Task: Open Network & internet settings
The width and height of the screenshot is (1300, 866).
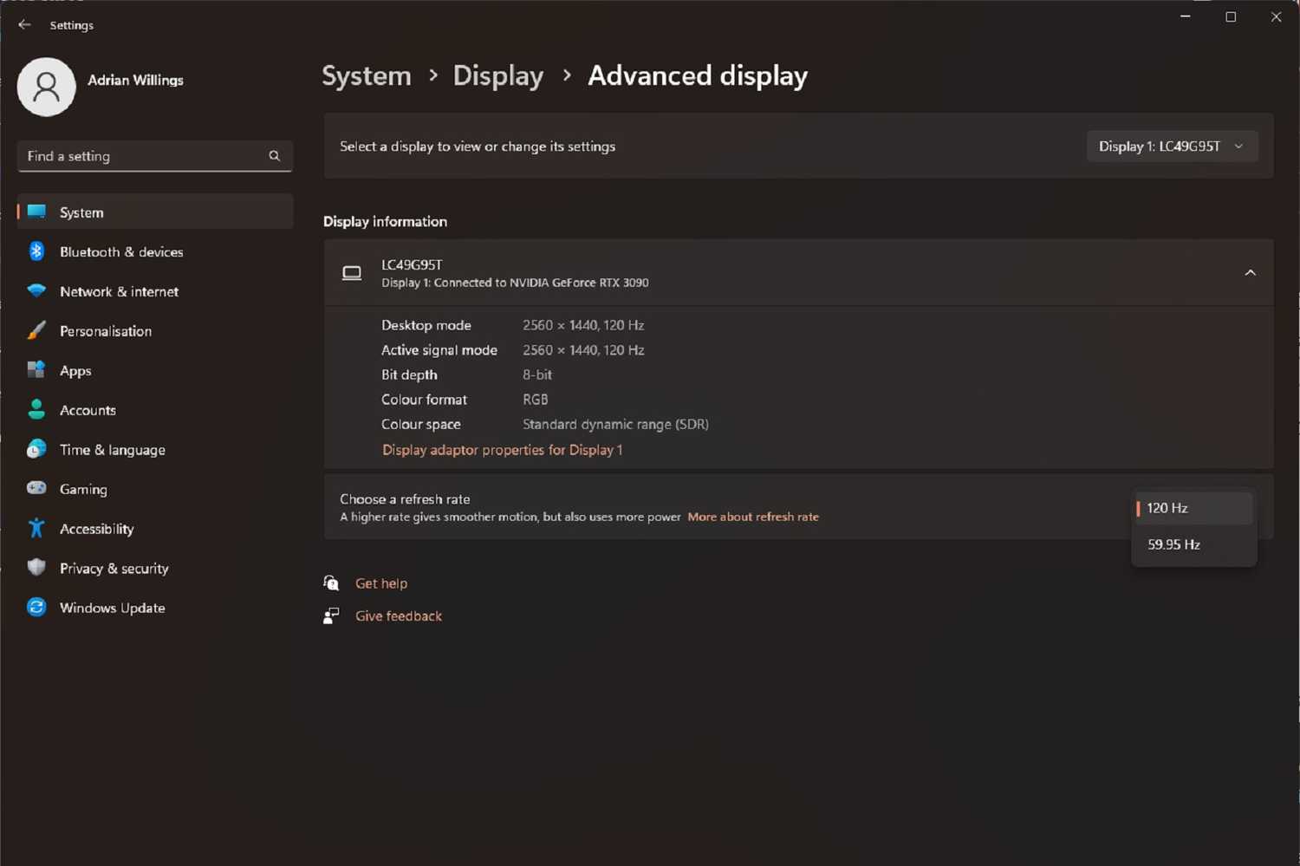Action: tap(119, 292)
